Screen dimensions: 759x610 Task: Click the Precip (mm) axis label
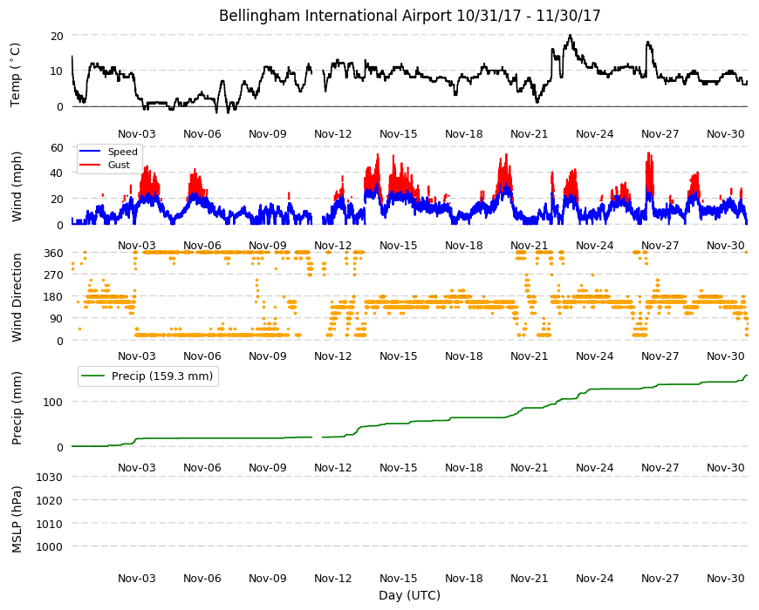click(17, 408)
